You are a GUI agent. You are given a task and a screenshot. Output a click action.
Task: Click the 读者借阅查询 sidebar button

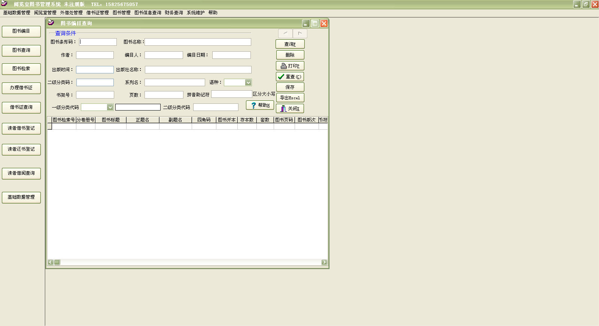(21, 173)
